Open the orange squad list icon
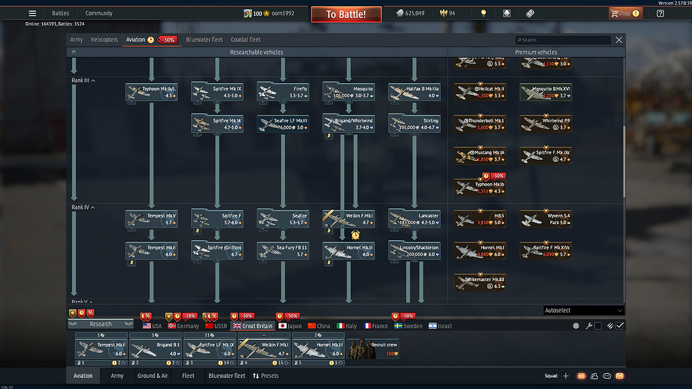This screenshot has height=389, width=692. [581, 376]
